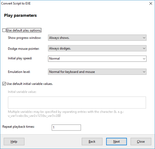
Task: Click the 'Use default initial variable values.' label
Action: [30, 84]
